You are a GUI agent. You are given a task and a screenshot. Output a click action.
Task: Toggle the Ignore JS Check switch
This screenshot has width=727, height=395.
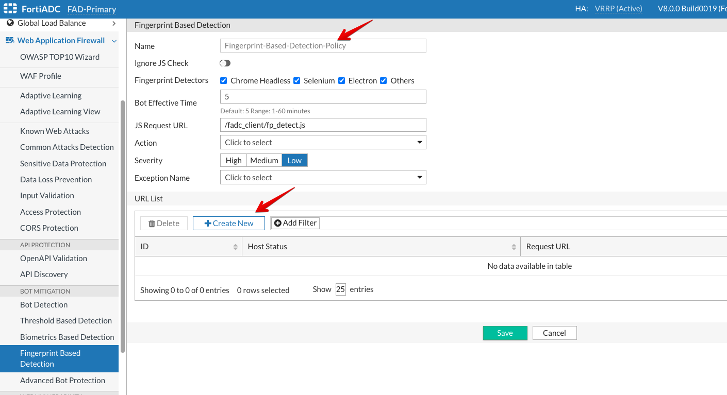[x=225, y=63]
